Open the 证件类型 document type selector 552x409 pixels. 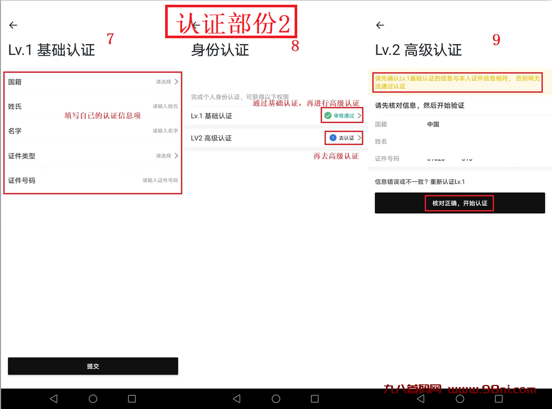pyautogui.click(x=93, y=156)
